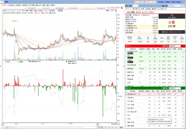Viewport: 186px width, 129px height.
Task: Collapse the panel with the left edge arrow
Action: point(1,66)
